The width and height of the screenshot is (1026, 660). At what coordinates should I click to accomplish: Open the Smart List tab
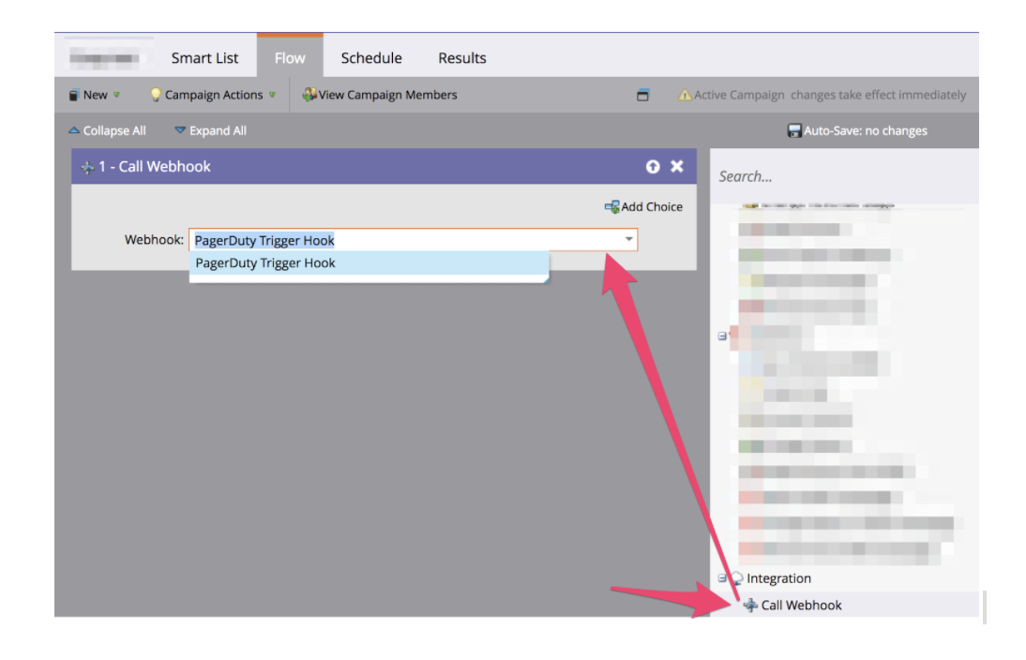[x=204, y=58]
